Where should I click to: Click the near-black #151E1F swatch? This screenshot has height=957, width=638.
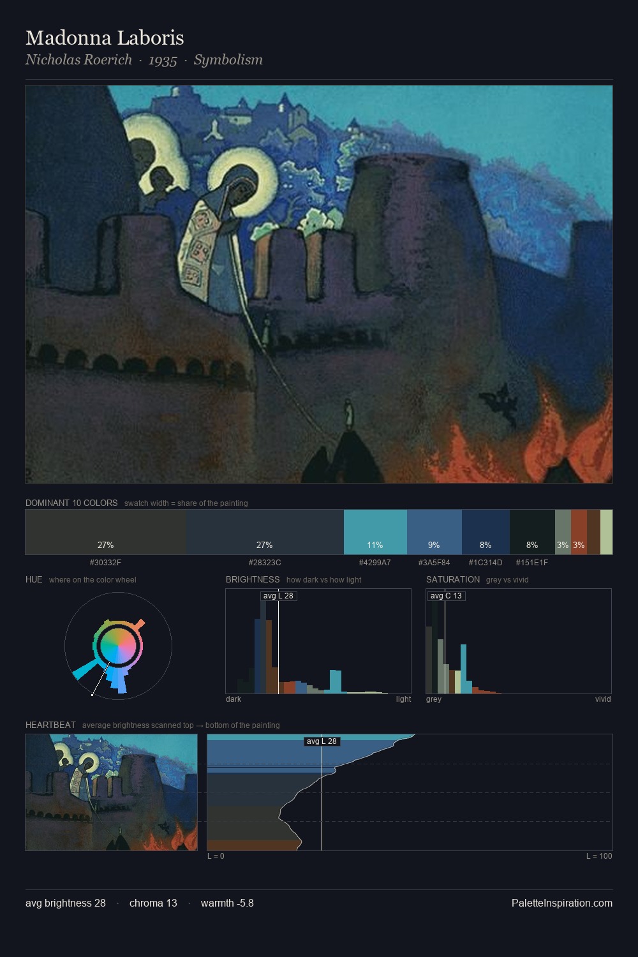(x=532, y=532)
